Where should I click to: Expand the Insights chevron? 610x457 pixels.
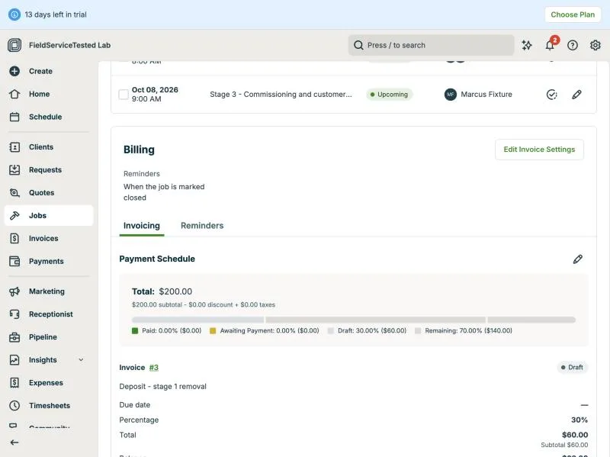81,360
